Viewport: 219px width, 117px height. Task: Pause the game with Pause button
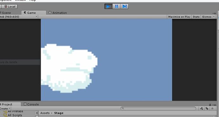116,6
